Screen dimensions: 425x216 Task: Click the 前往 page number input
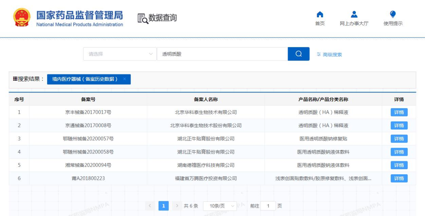click(268, 206)
